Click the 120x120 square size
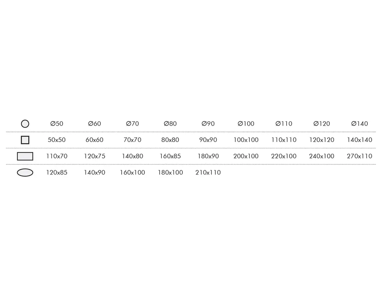The image size is (382, 287). point(322,140)
